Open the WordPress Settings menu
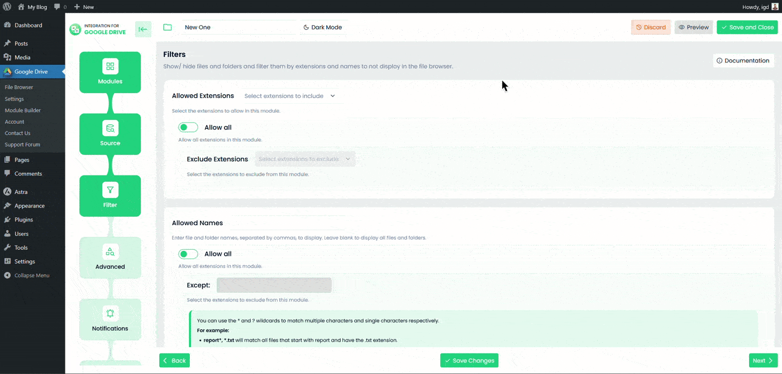Viewport: 782px width, 374px height. (x=32, y=261)
